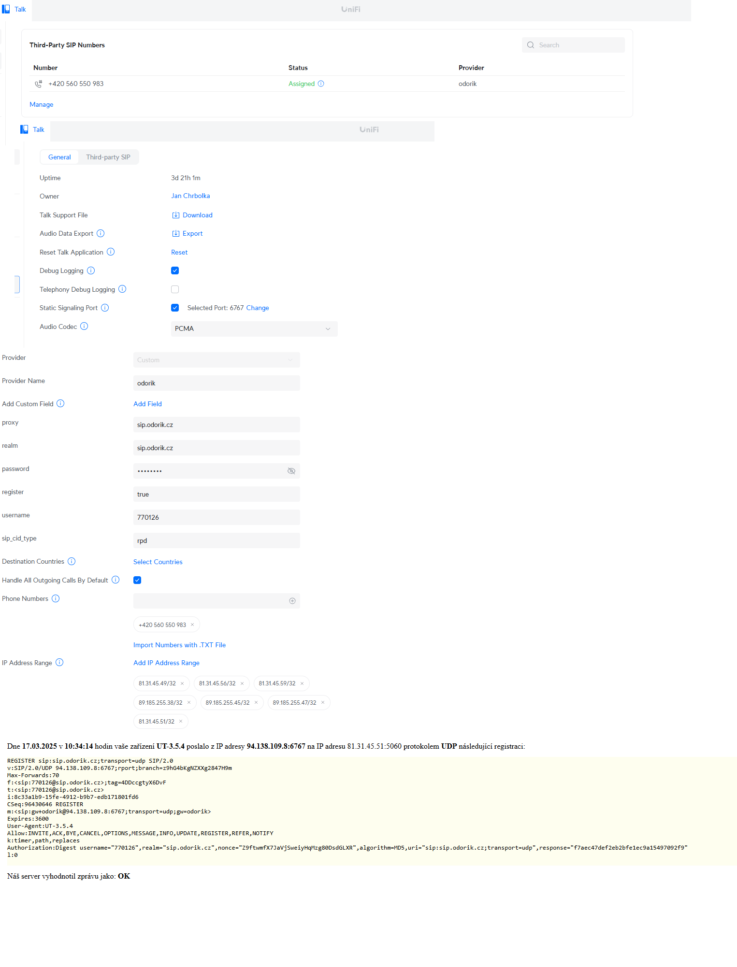737x967 pixels.
Task: Disable the Debug Logging checkbox
Action: 175,270
